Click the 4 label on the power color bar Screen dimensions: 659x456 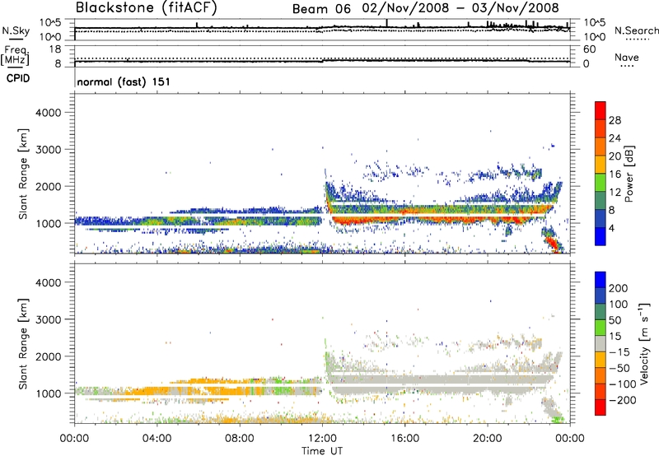(x=611, y=229)
